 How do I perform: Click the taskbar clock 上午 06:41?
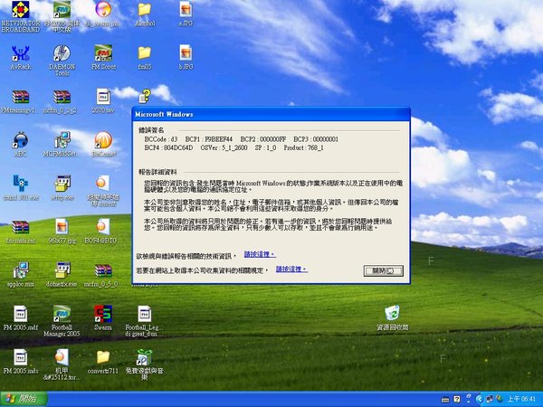(x=520, y=399)
